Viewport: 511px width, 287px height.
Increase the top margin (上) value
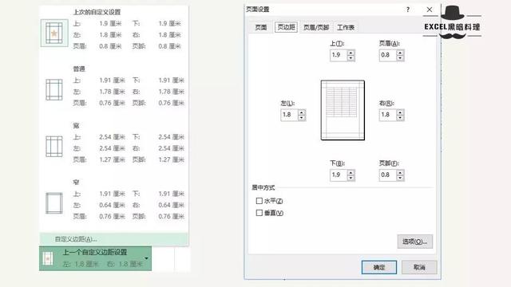(x=351, y=53)
